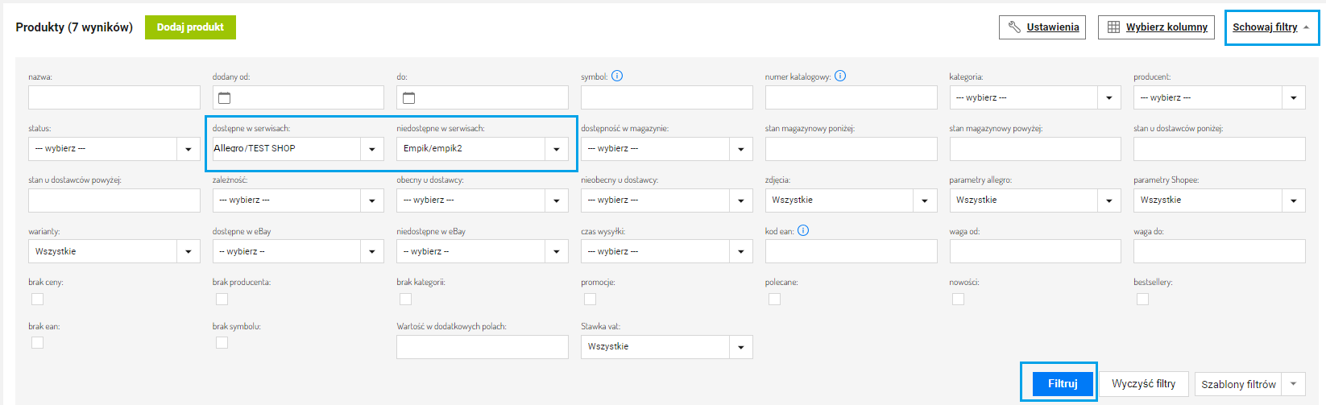The height and width of the screenshot is (405, 1326).
Task: Check the 'bestsellery' checkbox
Action: (1142, 299)
